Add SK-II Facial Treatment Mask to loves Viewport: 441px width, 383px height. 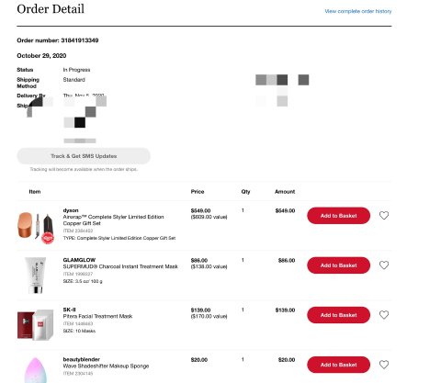[x=384, y=315]
